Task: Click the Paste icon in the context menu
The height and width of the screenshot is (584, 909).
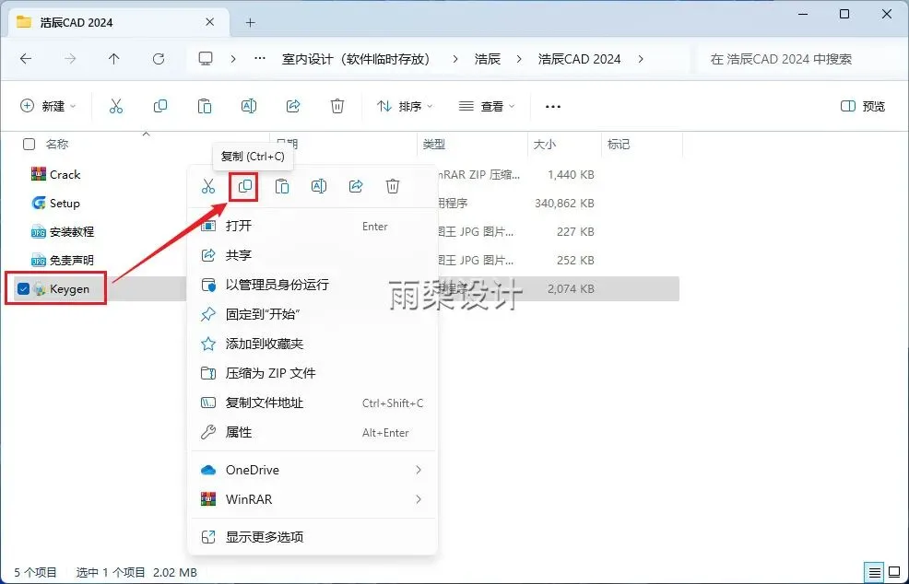Action: pos(282,186)
